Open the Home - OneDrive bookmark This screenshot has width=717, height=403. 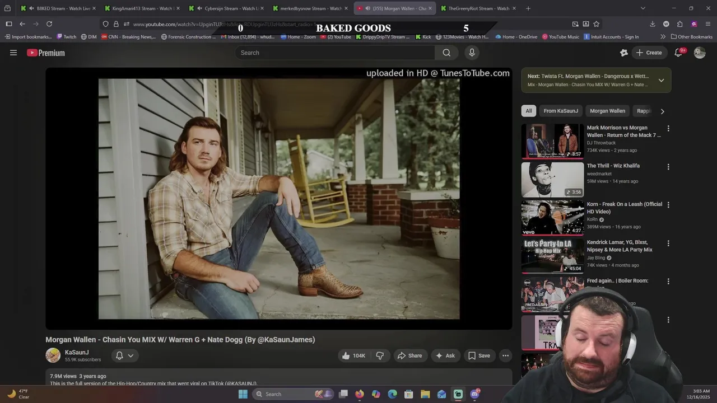click(516, 37)
